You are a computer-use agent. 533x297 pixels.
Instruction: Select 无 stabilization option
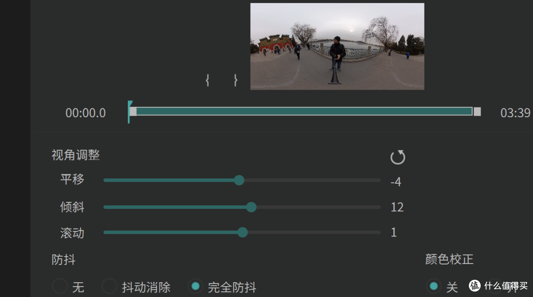(60, 286)
